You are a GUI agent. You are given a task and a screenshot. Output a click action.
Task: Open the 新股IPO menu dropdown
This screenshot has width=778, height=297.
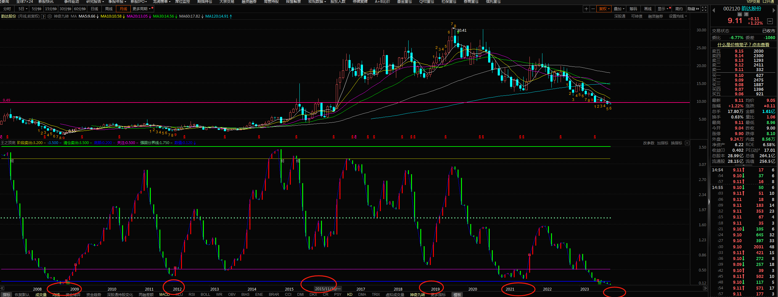[139, 2]
